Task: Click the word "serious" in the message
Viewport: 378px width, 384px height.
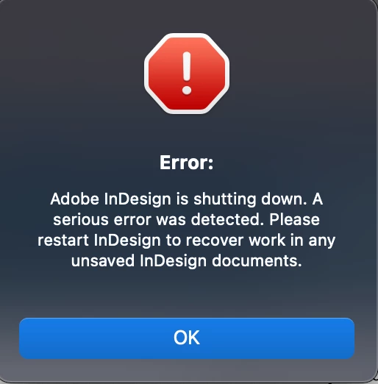Action: click(x=81, y=219)
